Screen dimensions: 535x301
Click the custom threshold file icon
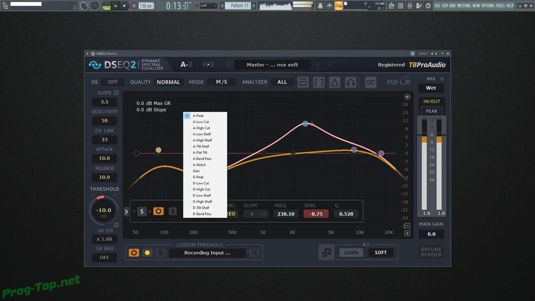tap(161, 253)
